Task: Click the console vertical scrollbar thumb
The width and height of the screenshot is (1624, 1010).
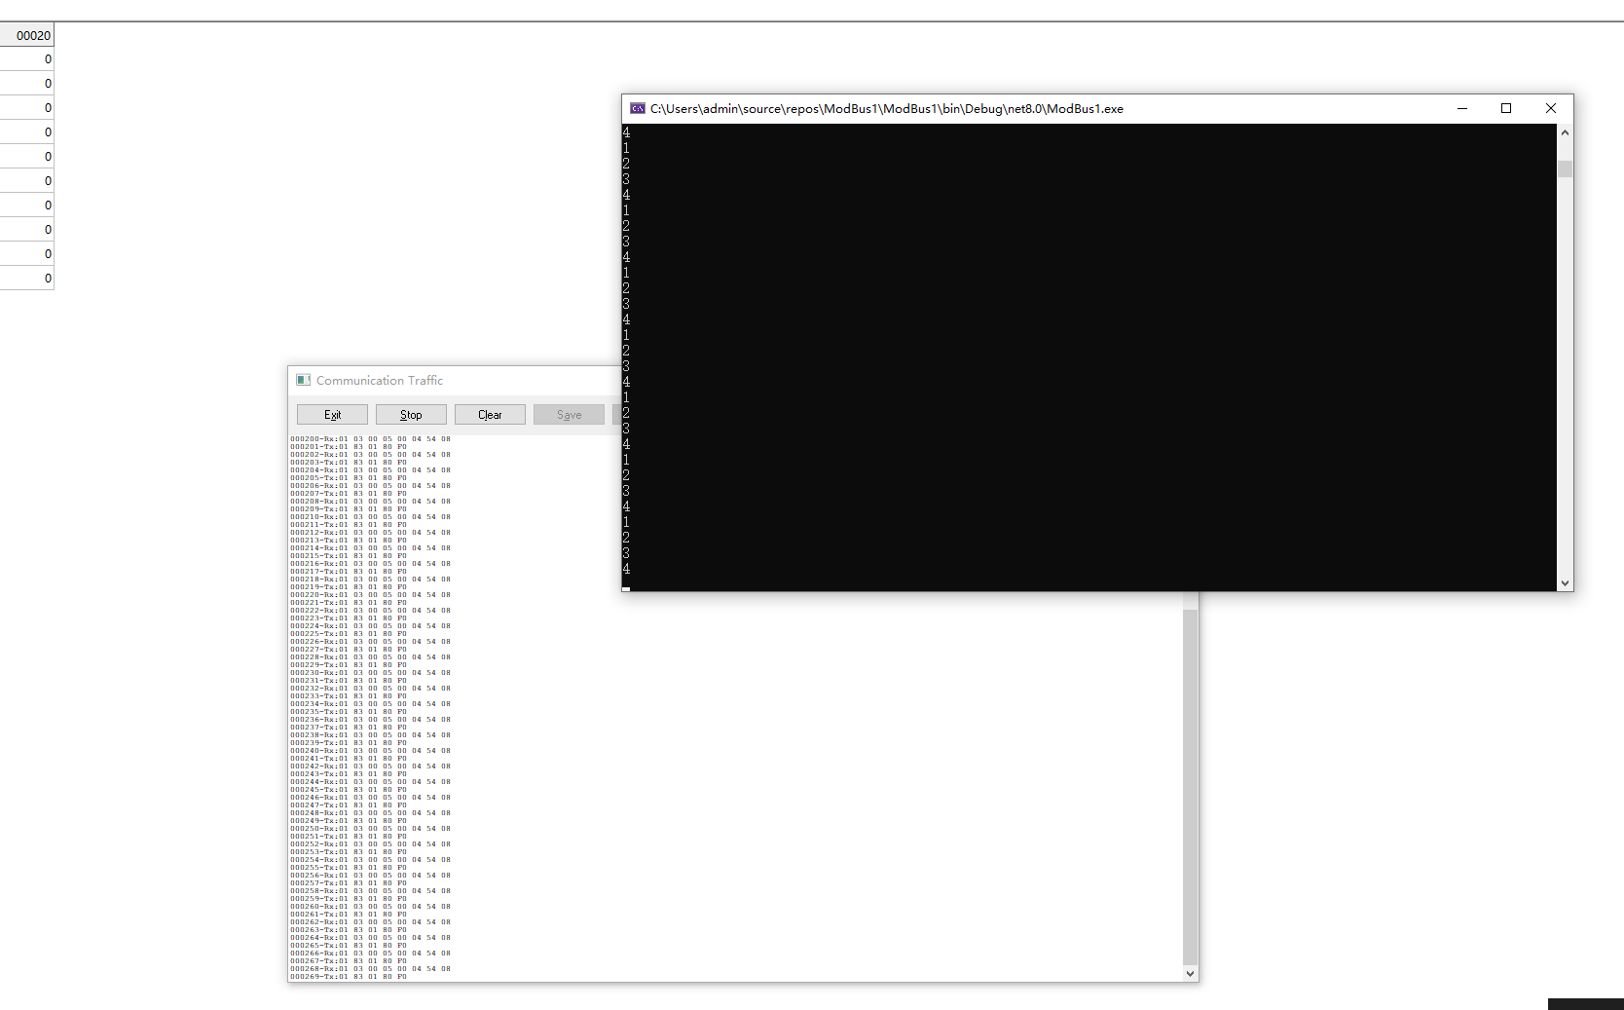Action: click(1565, 168)
